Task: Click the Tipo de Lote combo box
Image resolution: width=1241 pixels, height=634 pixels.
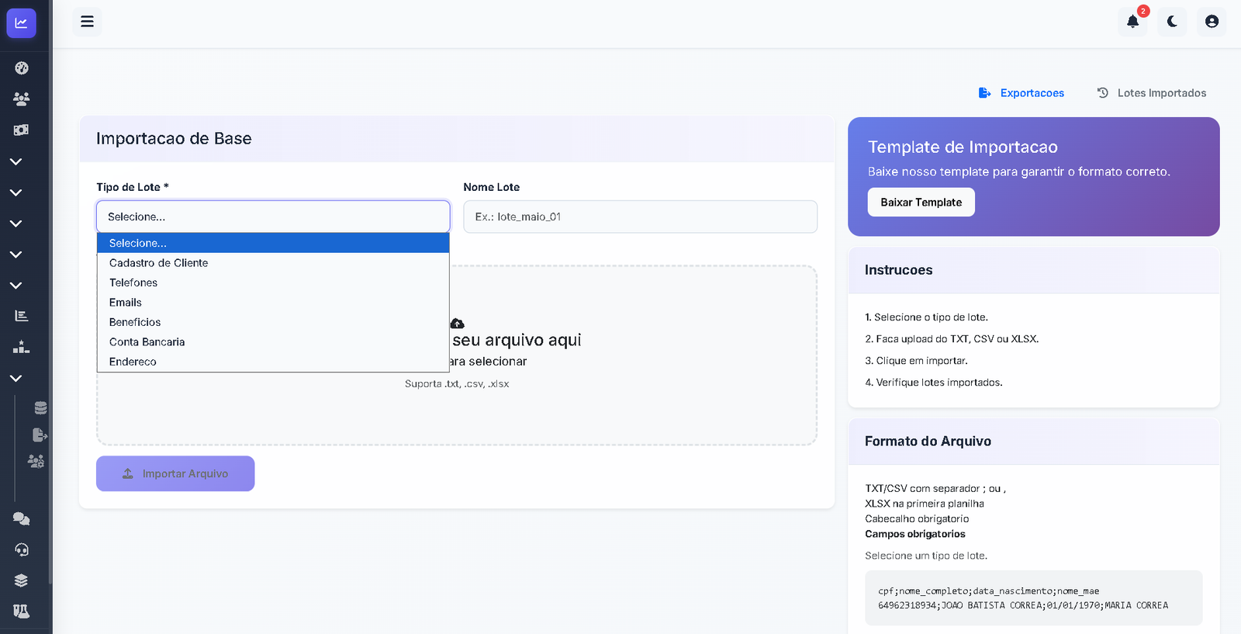Action: (x=273, y=217)
